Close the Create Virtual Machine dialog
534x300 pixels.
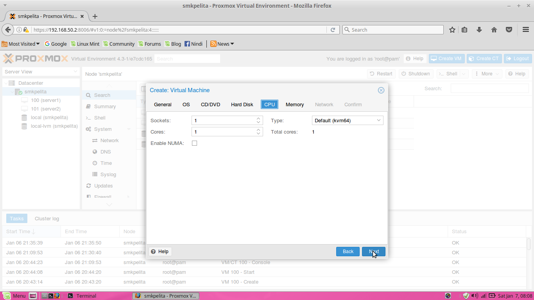coord(381,90)
